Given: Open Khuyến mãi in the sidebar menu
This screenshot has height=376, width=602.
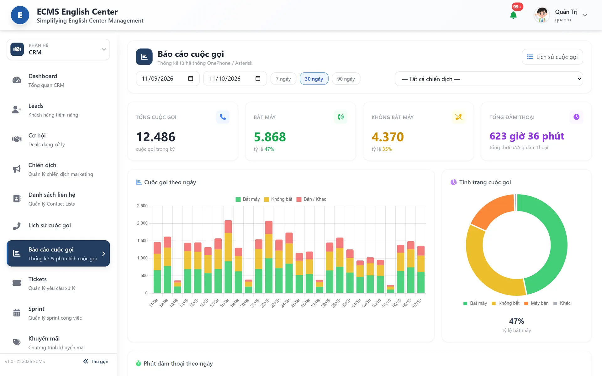Looking at the screenshot, I should tap(58, 342).
